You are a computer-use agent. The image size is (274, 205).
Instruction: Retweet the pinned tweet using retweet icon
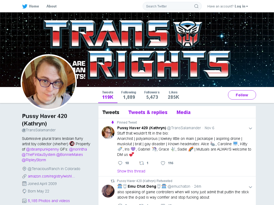click(x=141, y=163)
